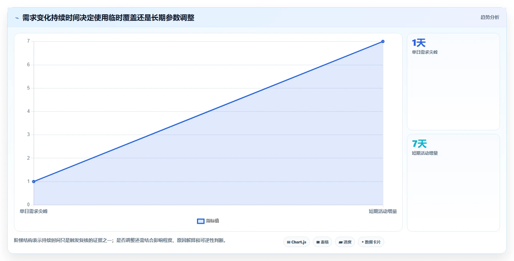Click the 短期活动增量 x-axis label
The height and width of the screenshot is (261, 514).
coord(383,211)
